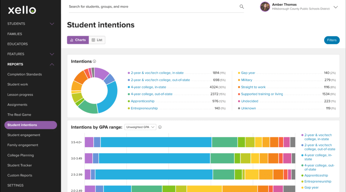Click the Unknown intention link
Screen dimensions: 346x192
pyautogui.click(x=248, y=108)
